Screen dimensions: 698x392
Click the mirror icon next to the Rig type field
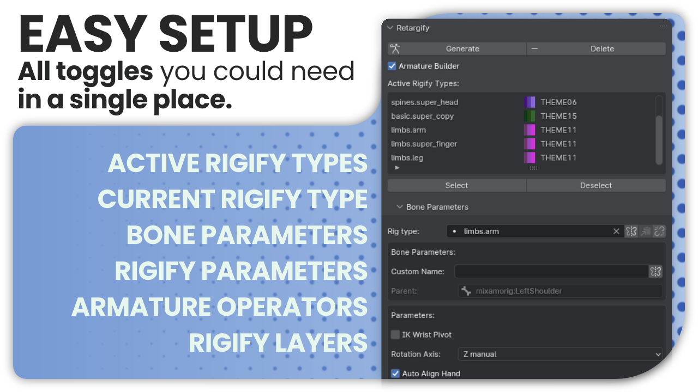click(631, 231)
